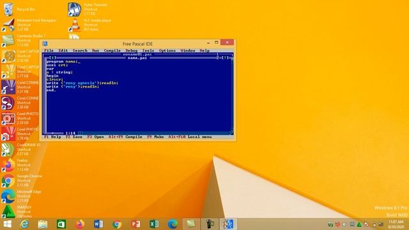Click the volume speaker tray icon
Screen dimensions: 409x230
pos(344,224)
